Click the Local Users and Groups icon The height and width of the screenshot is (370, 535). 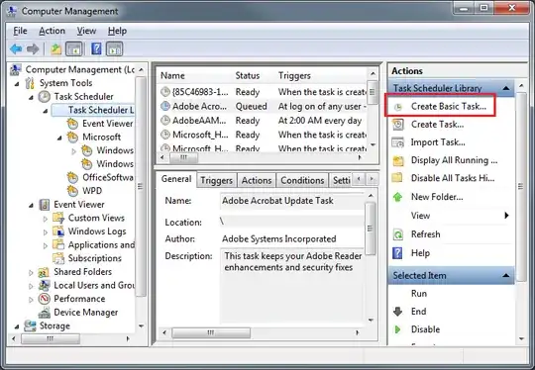tap(44, 285)
